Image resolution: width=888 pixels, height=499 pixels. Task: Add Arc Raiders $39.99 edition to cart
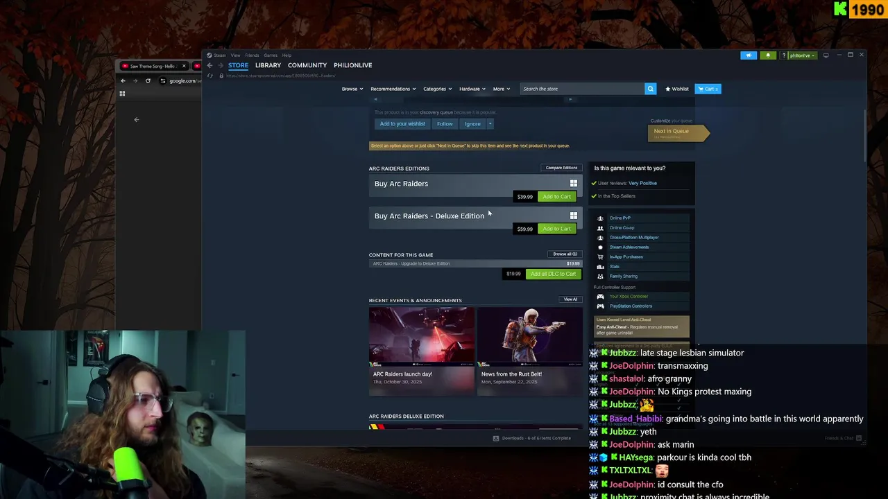coord(556,197)
